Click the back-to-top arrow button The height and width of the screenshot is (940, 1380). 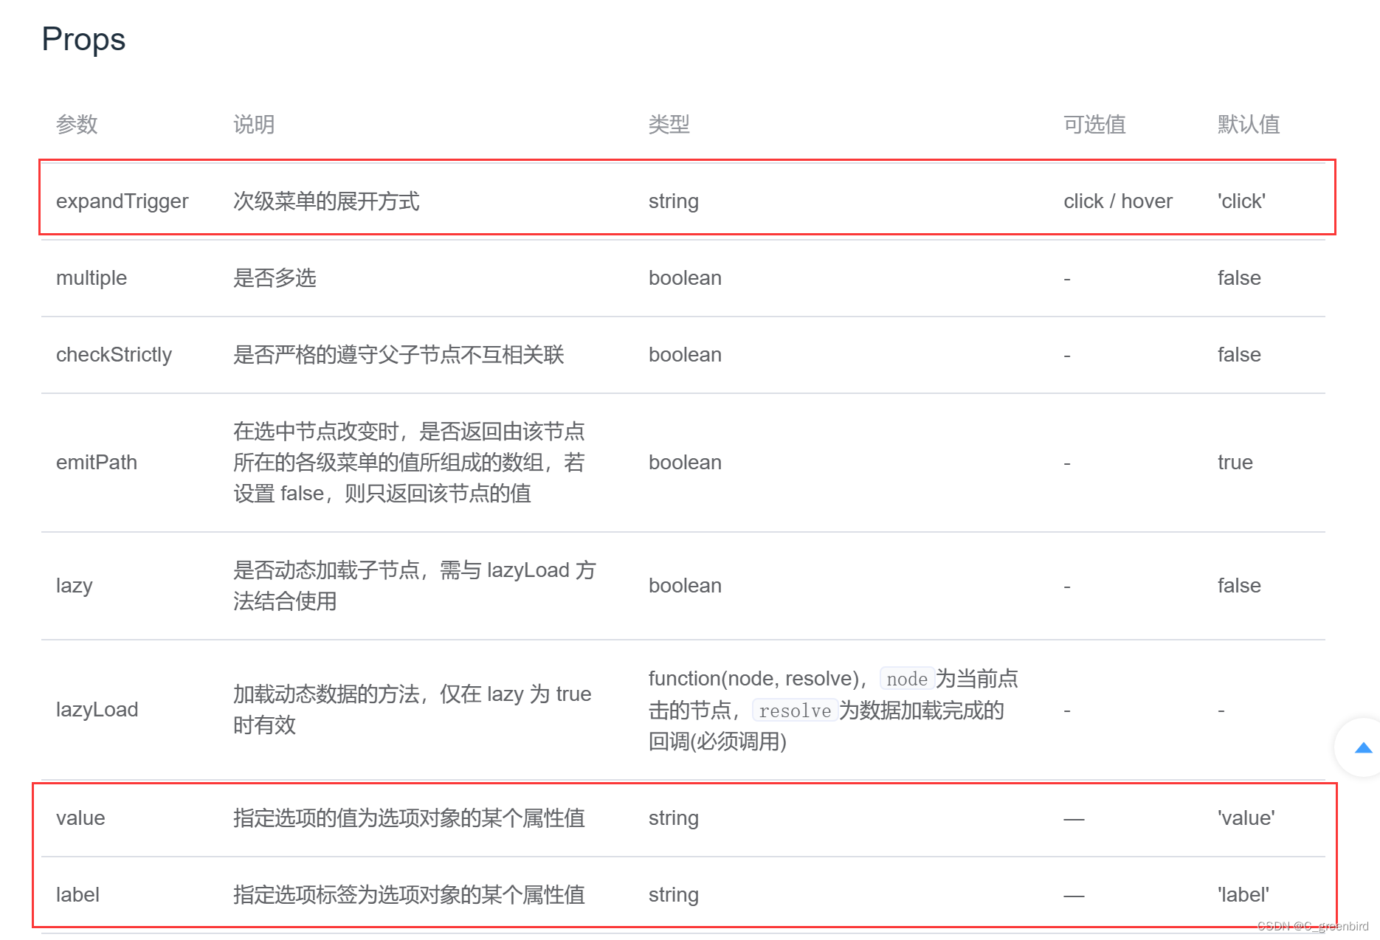click(x=1362, y=747)
